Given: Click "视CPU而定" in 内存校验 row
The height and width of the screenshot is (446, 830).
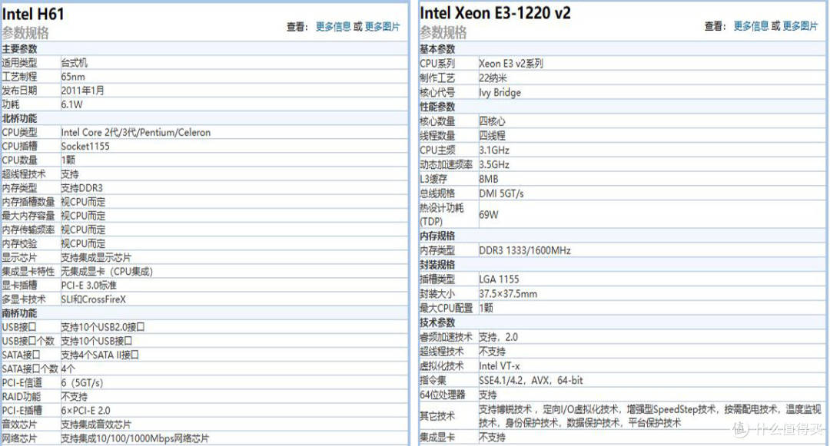Looking at the screenshot, I should click(x=83, y=243).
